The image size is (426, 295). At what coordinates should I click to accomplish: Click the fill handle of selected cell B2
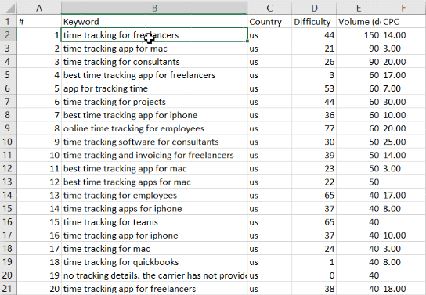pyautogui.click(x=247, y=41)
